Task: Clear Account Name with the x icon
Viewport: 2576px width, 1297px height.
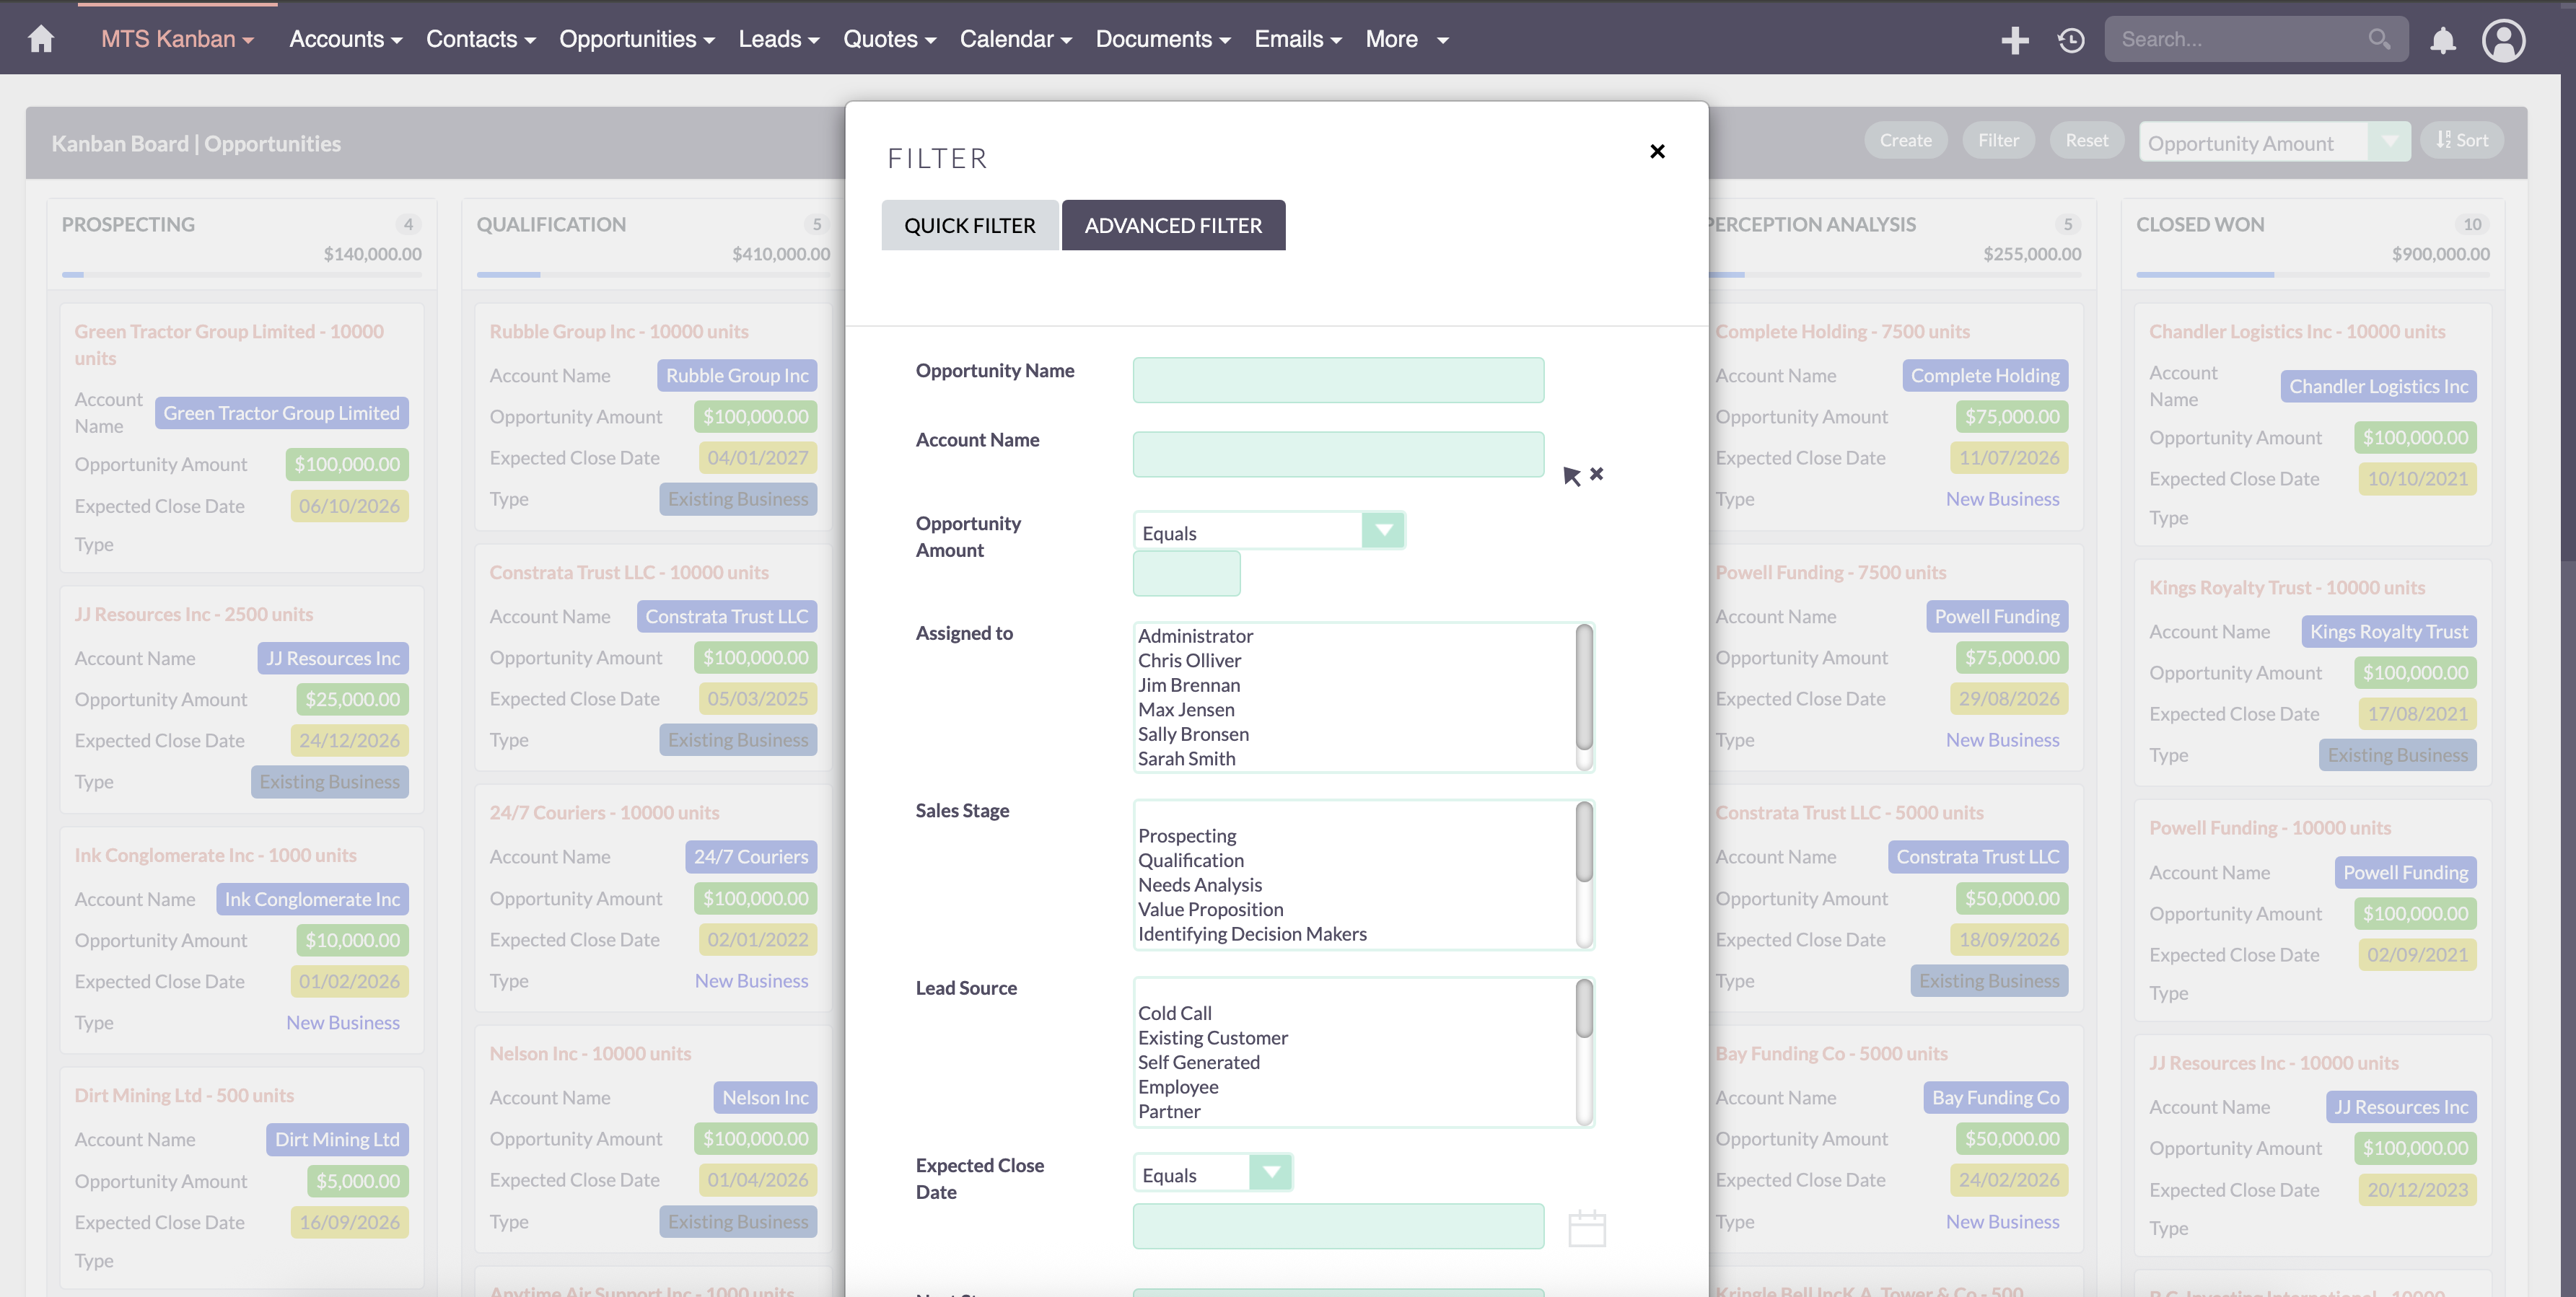Action: click(x=1597, y=474)
